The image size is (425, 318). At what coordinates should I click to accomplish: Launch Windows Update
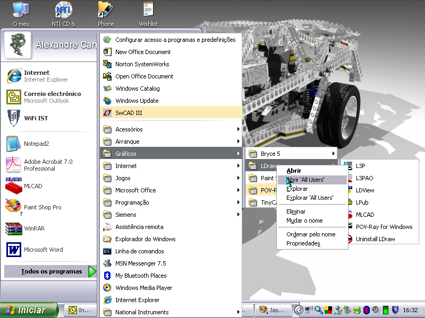[171, 101]
